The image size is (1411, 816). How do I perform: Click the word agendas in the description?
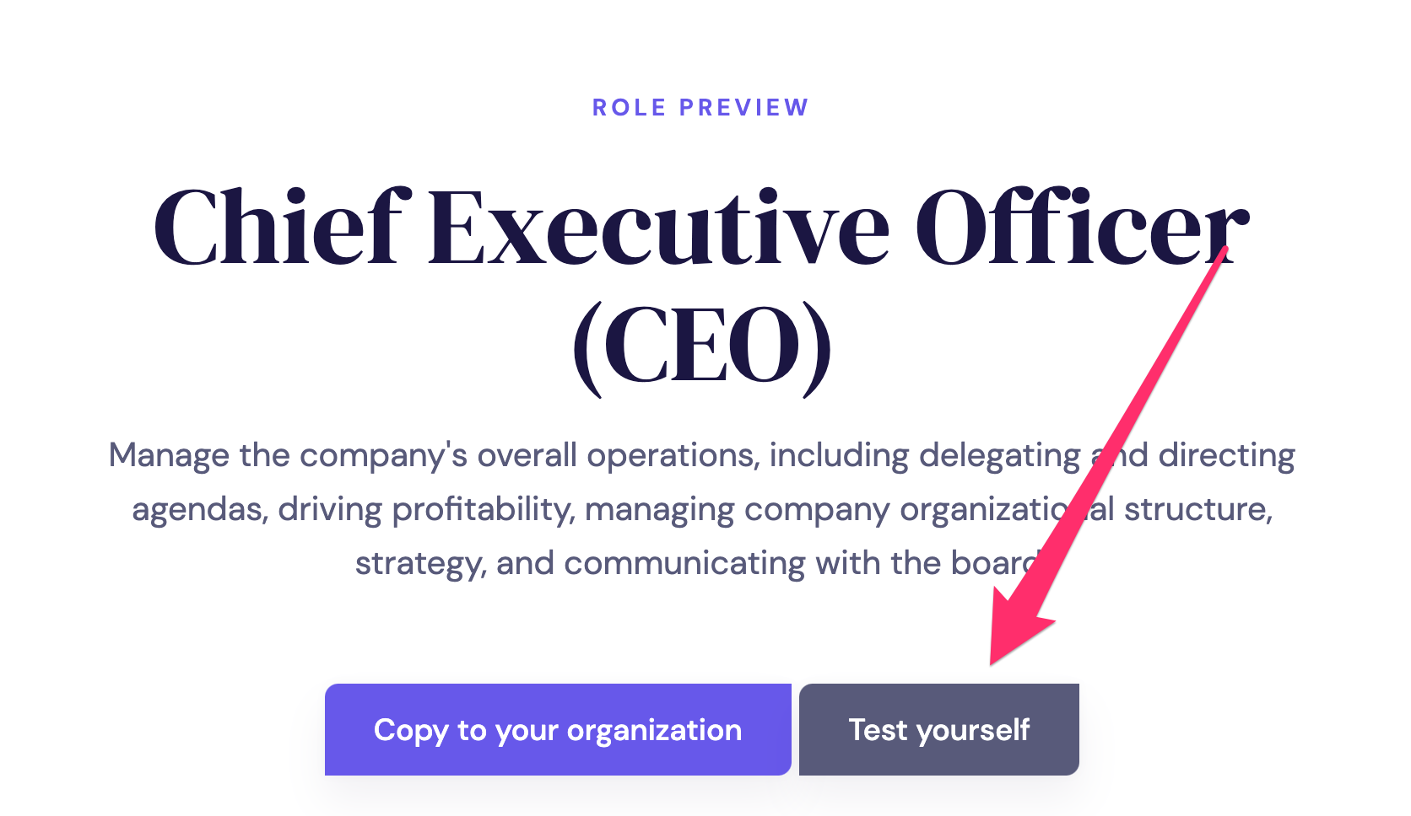(200, 509)
